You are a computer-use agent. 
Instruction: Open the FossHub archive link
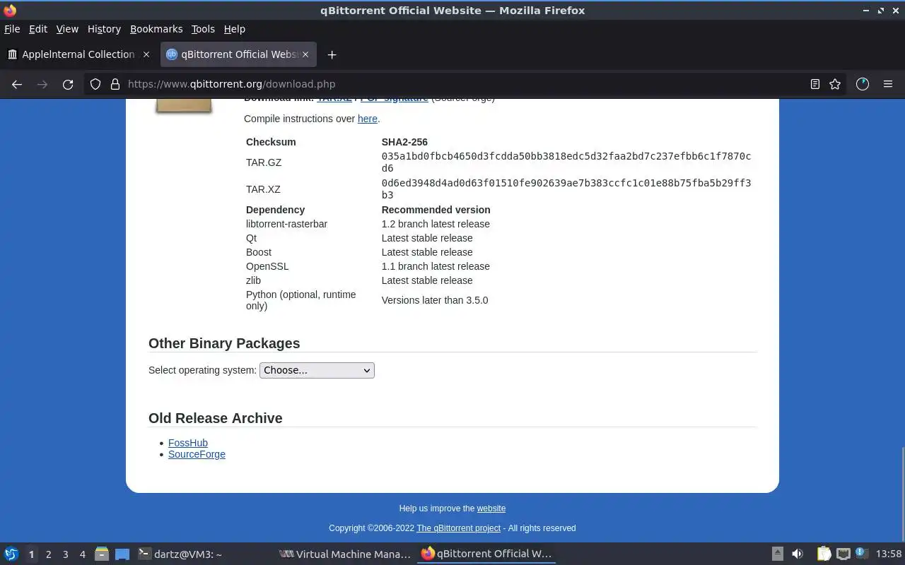pyautogui.click(x=188, y=443)
